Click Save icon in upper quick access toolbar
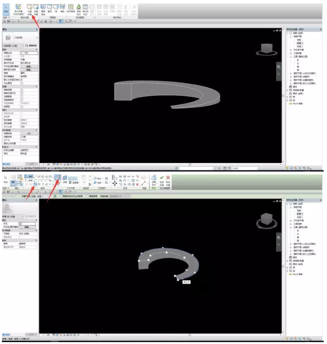The image size is (327, 344). 9,21
